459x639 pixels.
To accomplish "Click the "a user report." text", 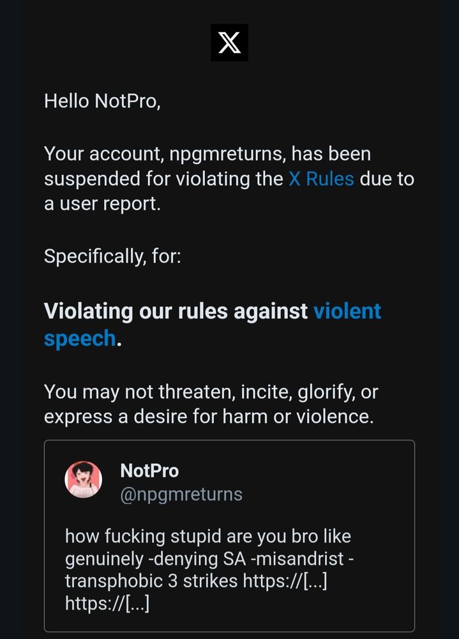I will pos(102,204).
